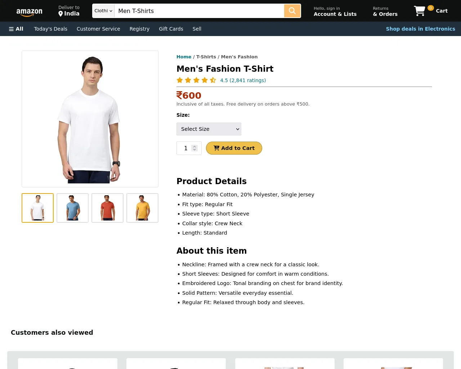Click the location pin next to India
The image size is (461, 369).
point(61,14)
